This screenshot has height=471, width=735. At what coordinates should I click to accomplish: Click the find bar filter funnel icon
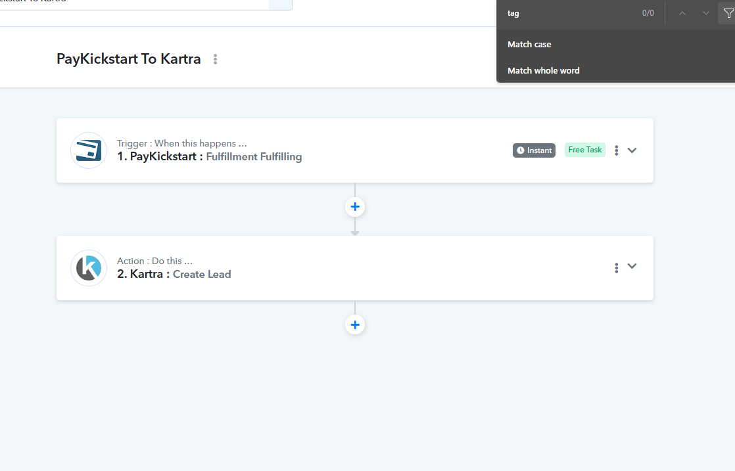(x=728, y=13)
